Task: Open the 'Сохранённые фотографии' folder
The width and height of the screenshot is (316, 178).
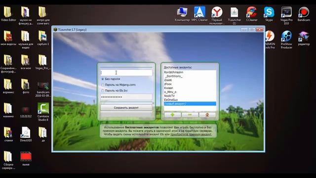Action: [8, 64]
